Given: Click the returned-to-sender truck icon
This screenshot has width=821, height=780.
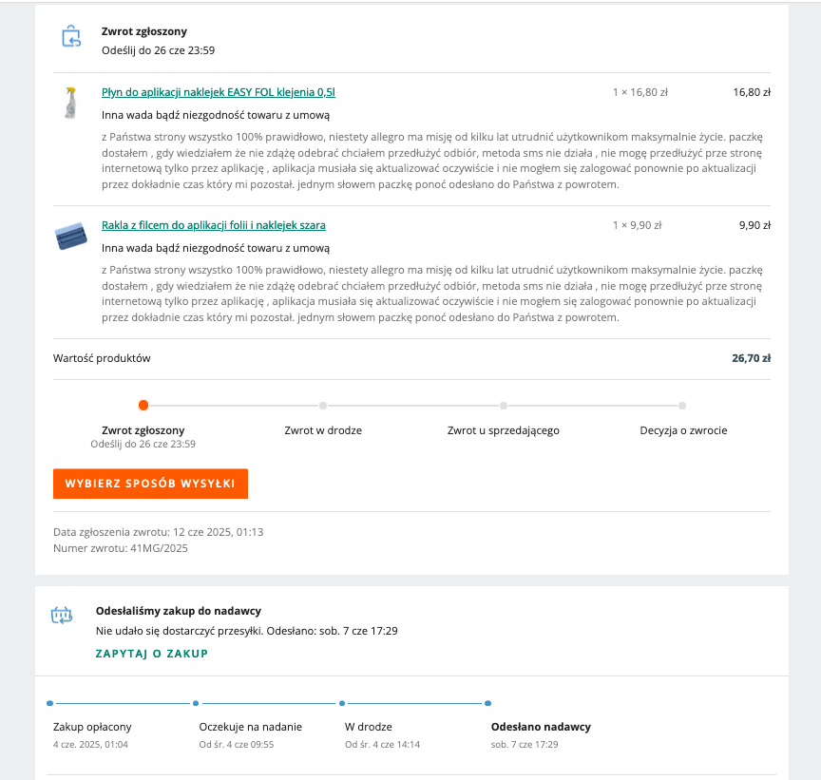Looking at the screenshot, I should pos(62,615).
